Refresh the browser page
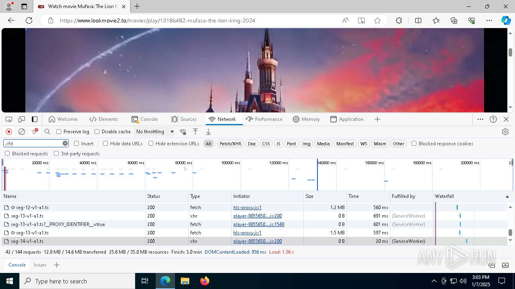The image size is (515, 289). pyautogui.click(x=29, y=20)
